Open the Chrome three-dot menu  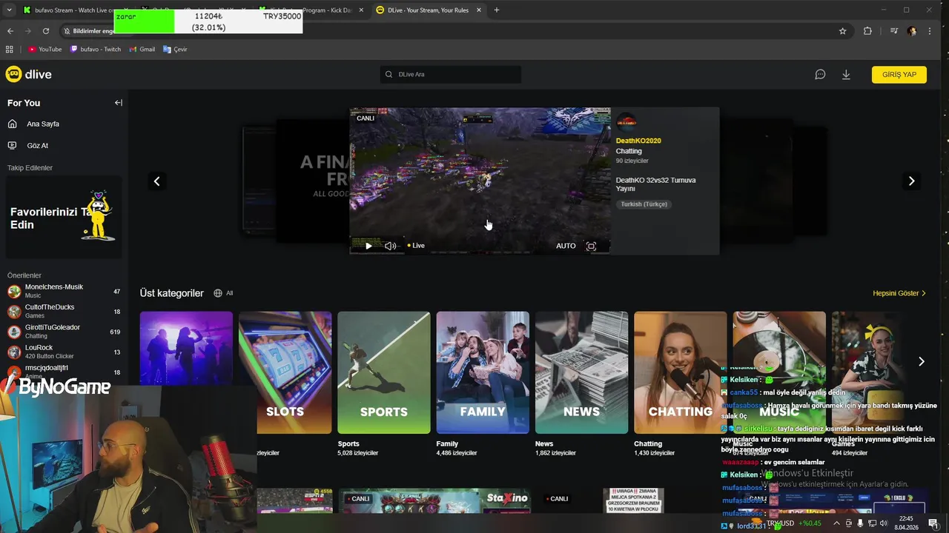pos(930,31)
